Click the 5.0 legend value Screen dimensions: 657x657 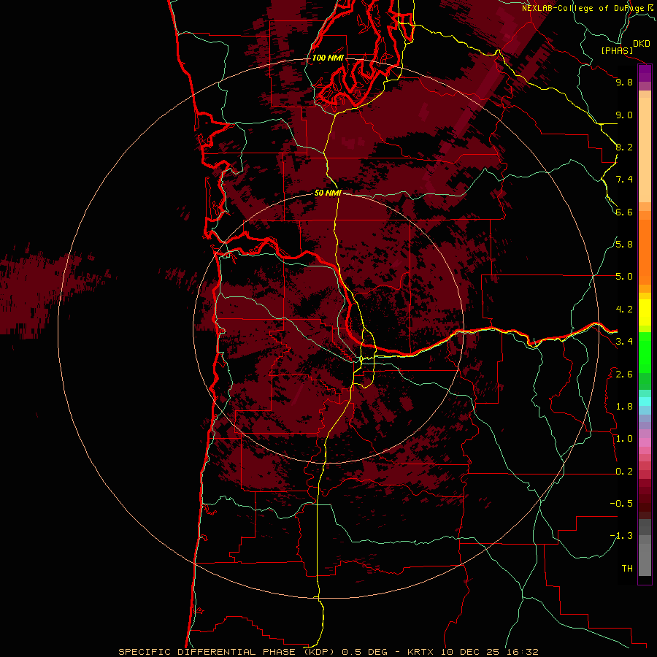[x=624, y=277]
